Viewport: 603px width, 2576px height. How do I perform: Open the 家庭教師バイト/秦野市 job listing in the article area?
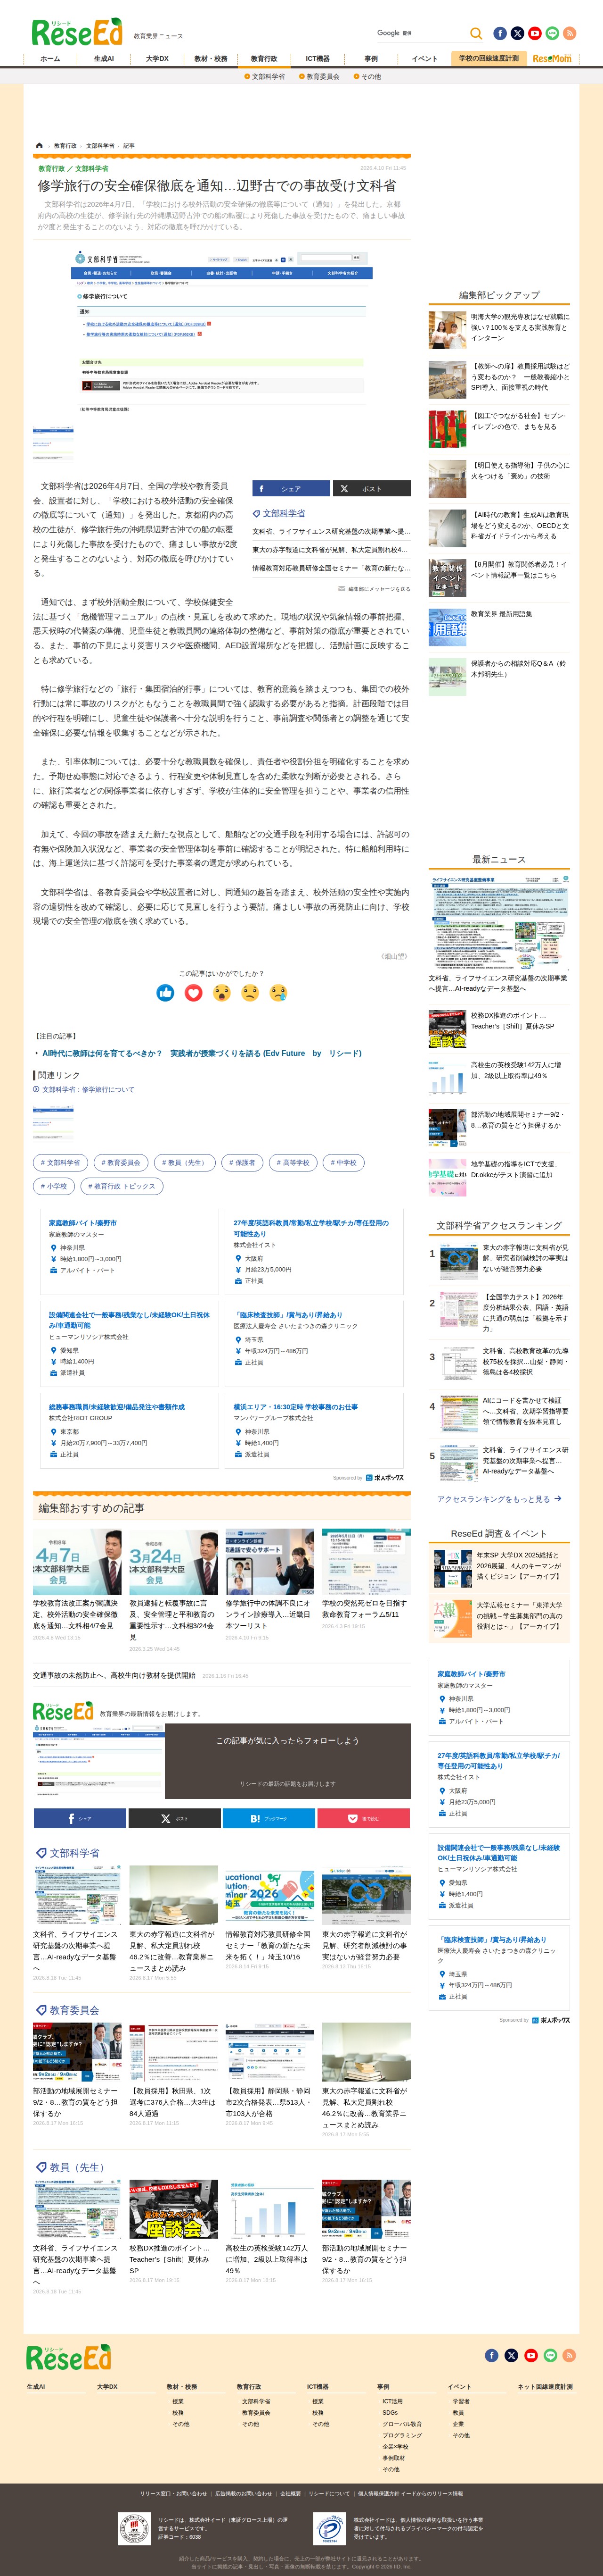coord(83,1223)
